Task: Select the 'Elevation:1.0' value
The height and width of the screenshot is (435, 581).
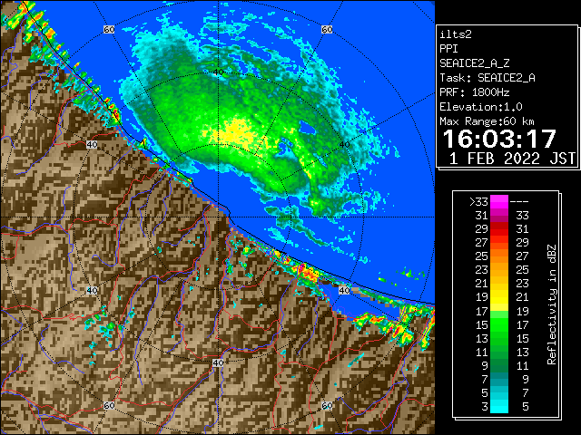Action: pyautogui.click(x=481, y=107)
